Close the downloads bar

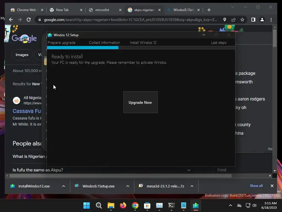(272, 186)
